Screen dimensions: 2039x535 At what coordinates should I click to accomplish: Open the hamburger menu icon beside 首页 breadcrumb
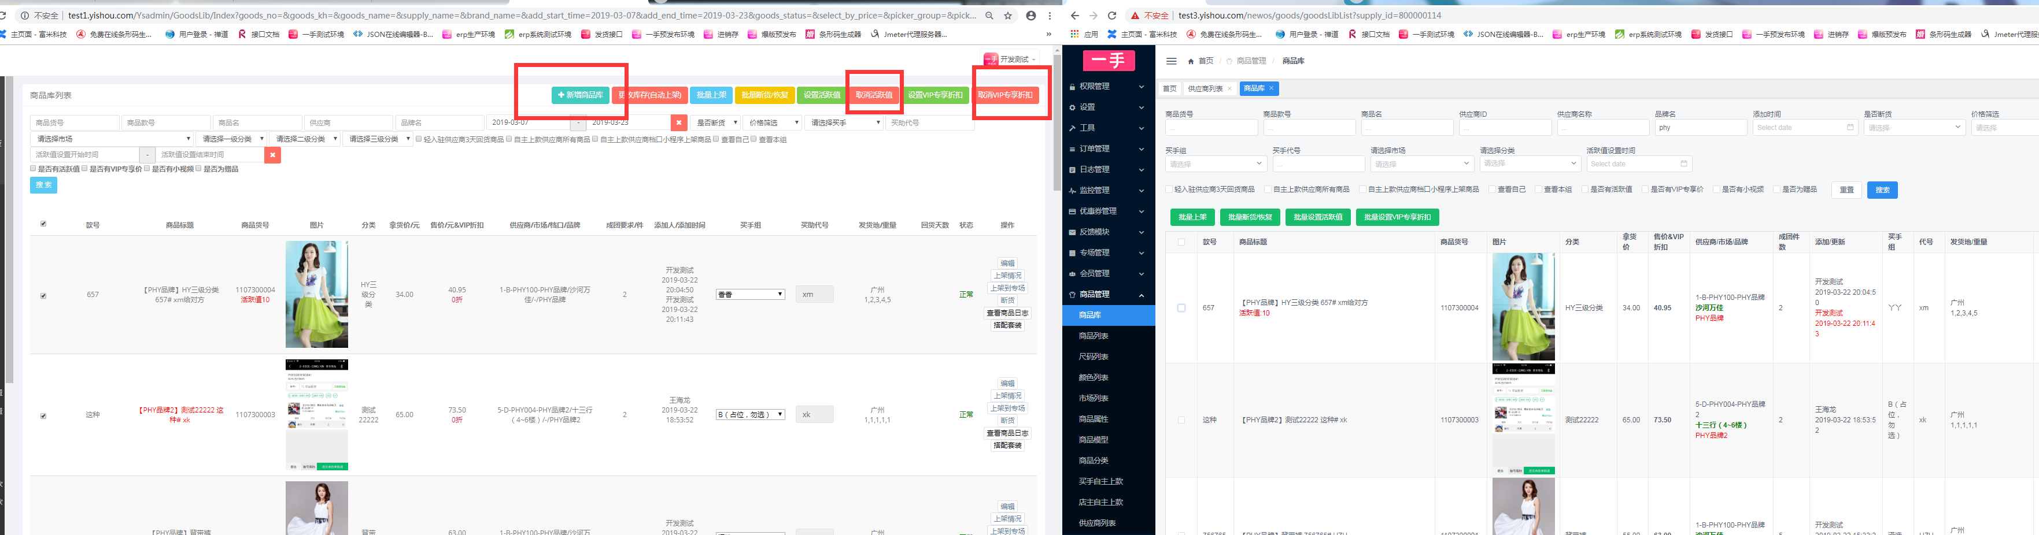pos(1172,61)
